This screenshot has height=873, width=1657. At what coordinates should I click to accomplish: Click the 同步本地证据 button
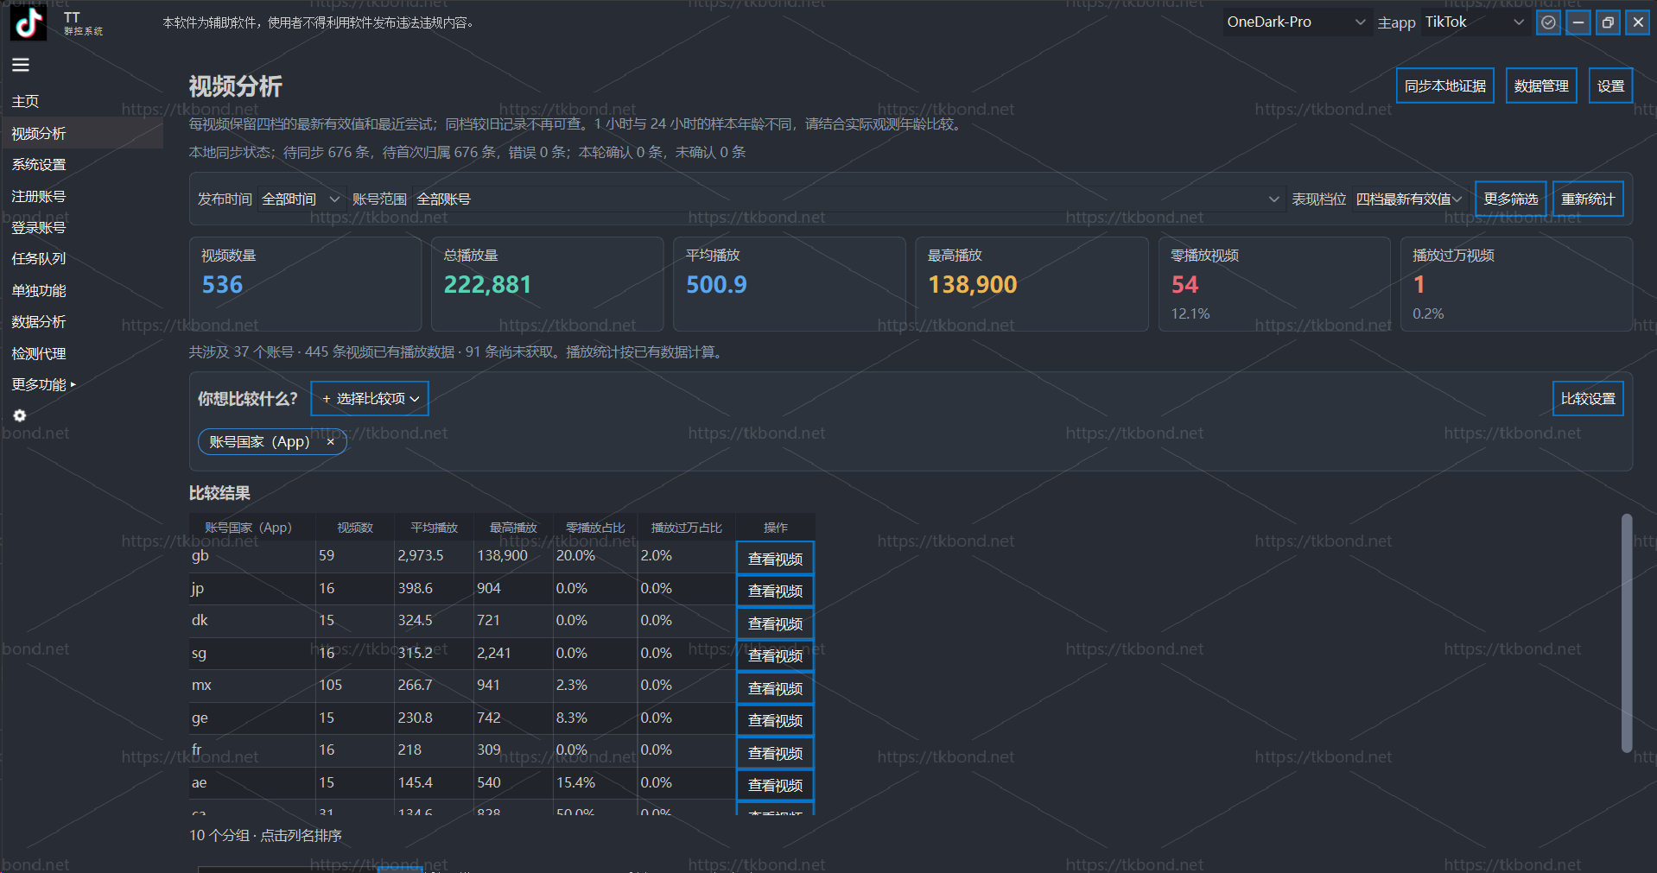[1445, 85]
